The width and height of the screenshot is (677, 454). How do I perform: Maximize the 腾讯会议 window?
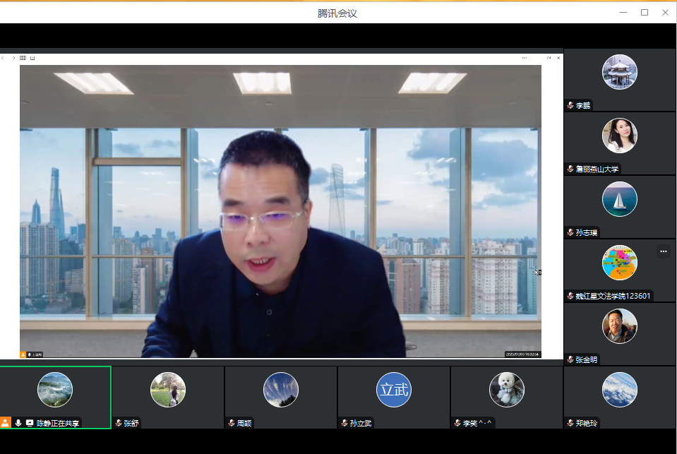pos(644,12)
